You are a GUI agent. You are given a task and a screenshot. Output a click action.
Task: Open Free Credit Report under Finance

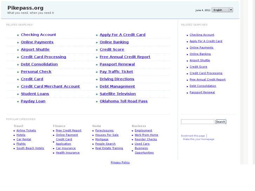[x=69, y=130]
